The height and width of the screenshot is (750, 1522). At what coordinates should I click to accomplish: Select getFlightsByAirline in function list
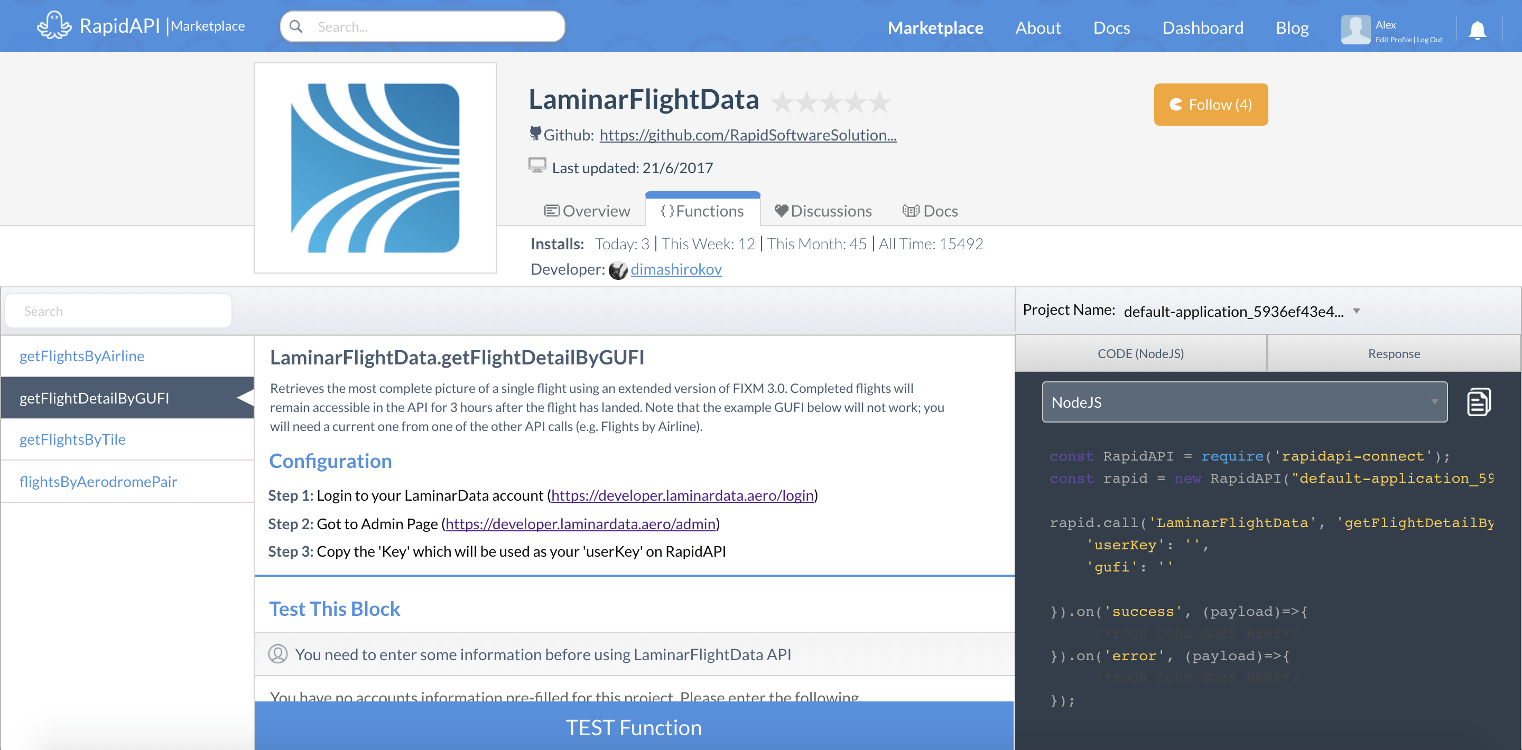click(x=127, y=356)
